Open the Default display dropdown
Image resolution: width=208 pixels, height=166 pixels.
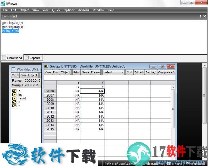(113, 72)
